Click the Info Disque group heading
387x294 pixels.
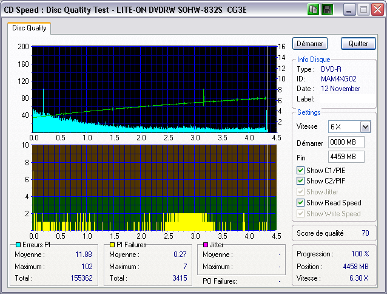(314, 60)
